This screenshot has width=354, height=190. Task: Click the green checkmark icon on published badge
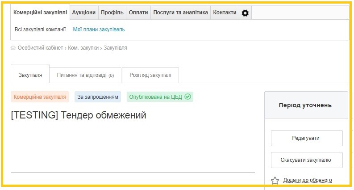(188, 97)
